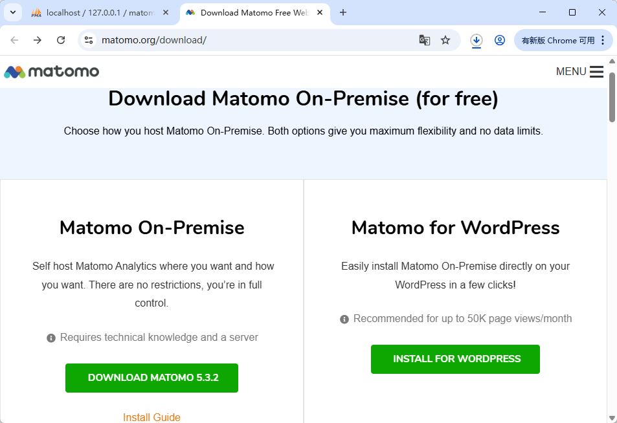Click the forward navigation arrow
The width and height of the screenshot is (617, 423).
pos(38,40)
